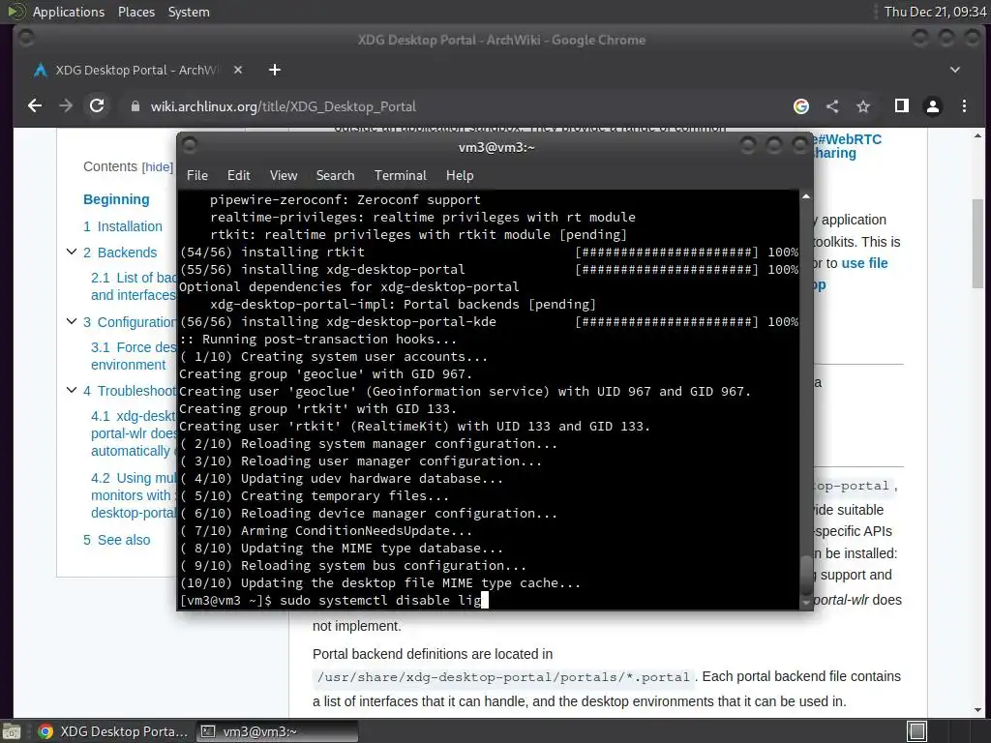
Task: Click '/usr/share/xdg-desktop-portal/portals/*.portal' path
Action: (x=503, y=677)
